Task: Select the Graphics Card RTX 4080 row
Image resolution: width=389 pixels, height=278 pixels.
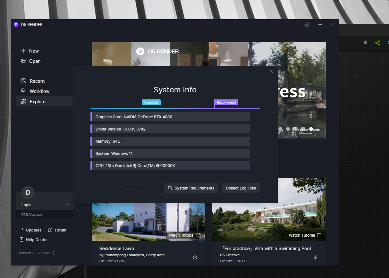Action: coord(170,117)
